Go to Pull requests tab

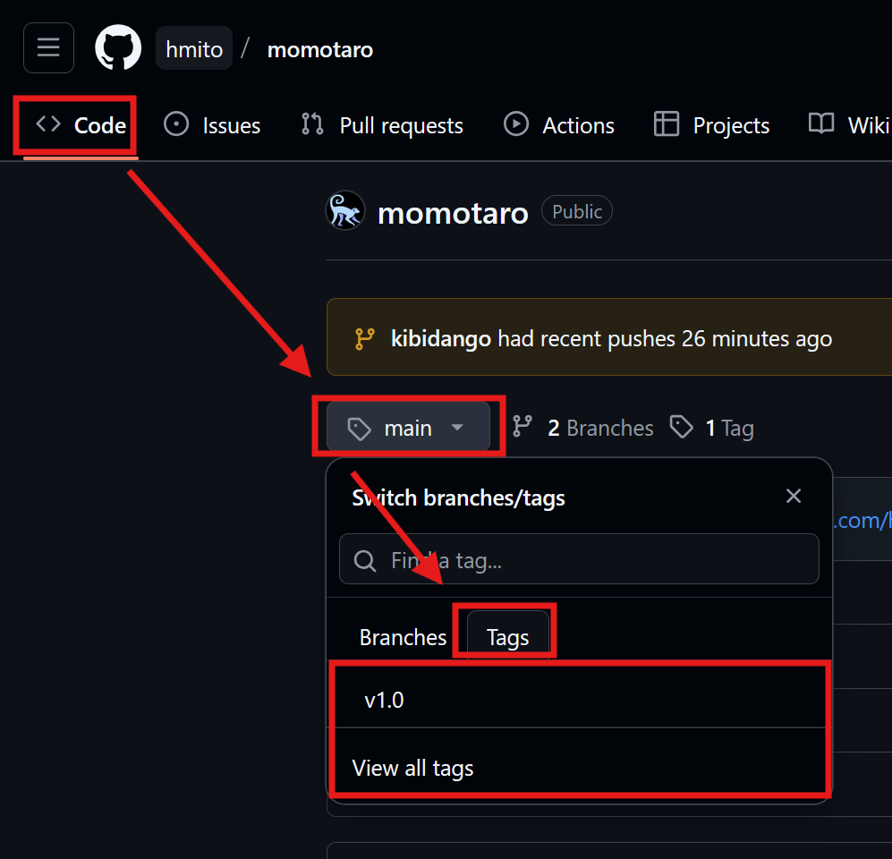pos(382,125)
